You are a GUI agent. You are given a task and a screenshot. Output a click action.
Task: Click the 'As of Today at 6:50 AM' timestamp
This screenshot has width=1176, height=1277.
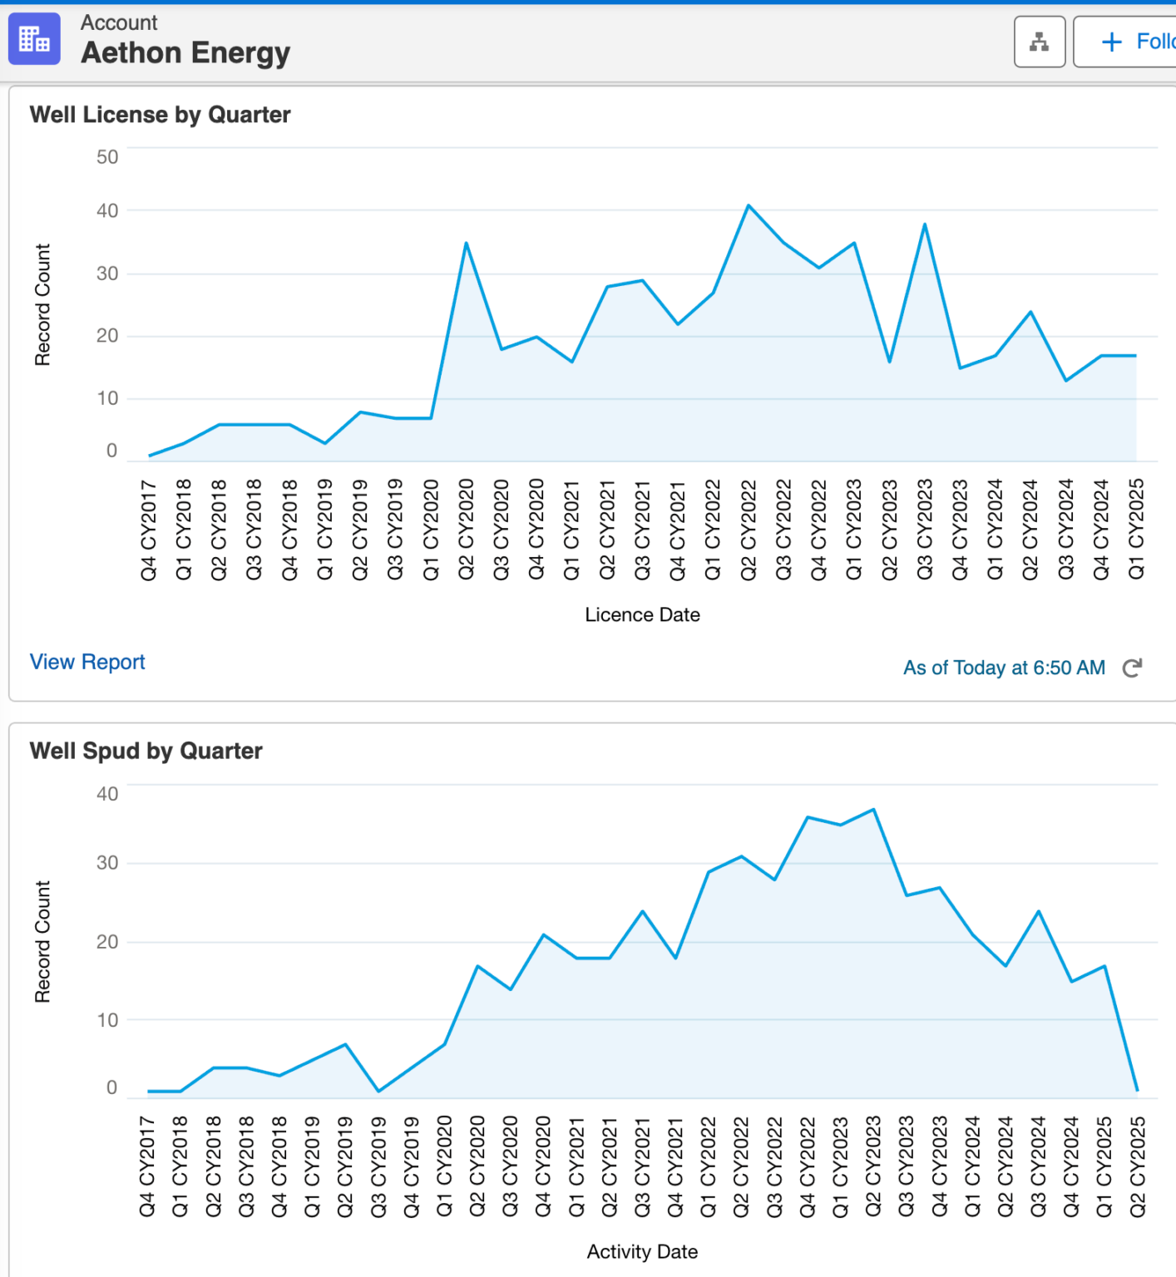point(1004,668)
